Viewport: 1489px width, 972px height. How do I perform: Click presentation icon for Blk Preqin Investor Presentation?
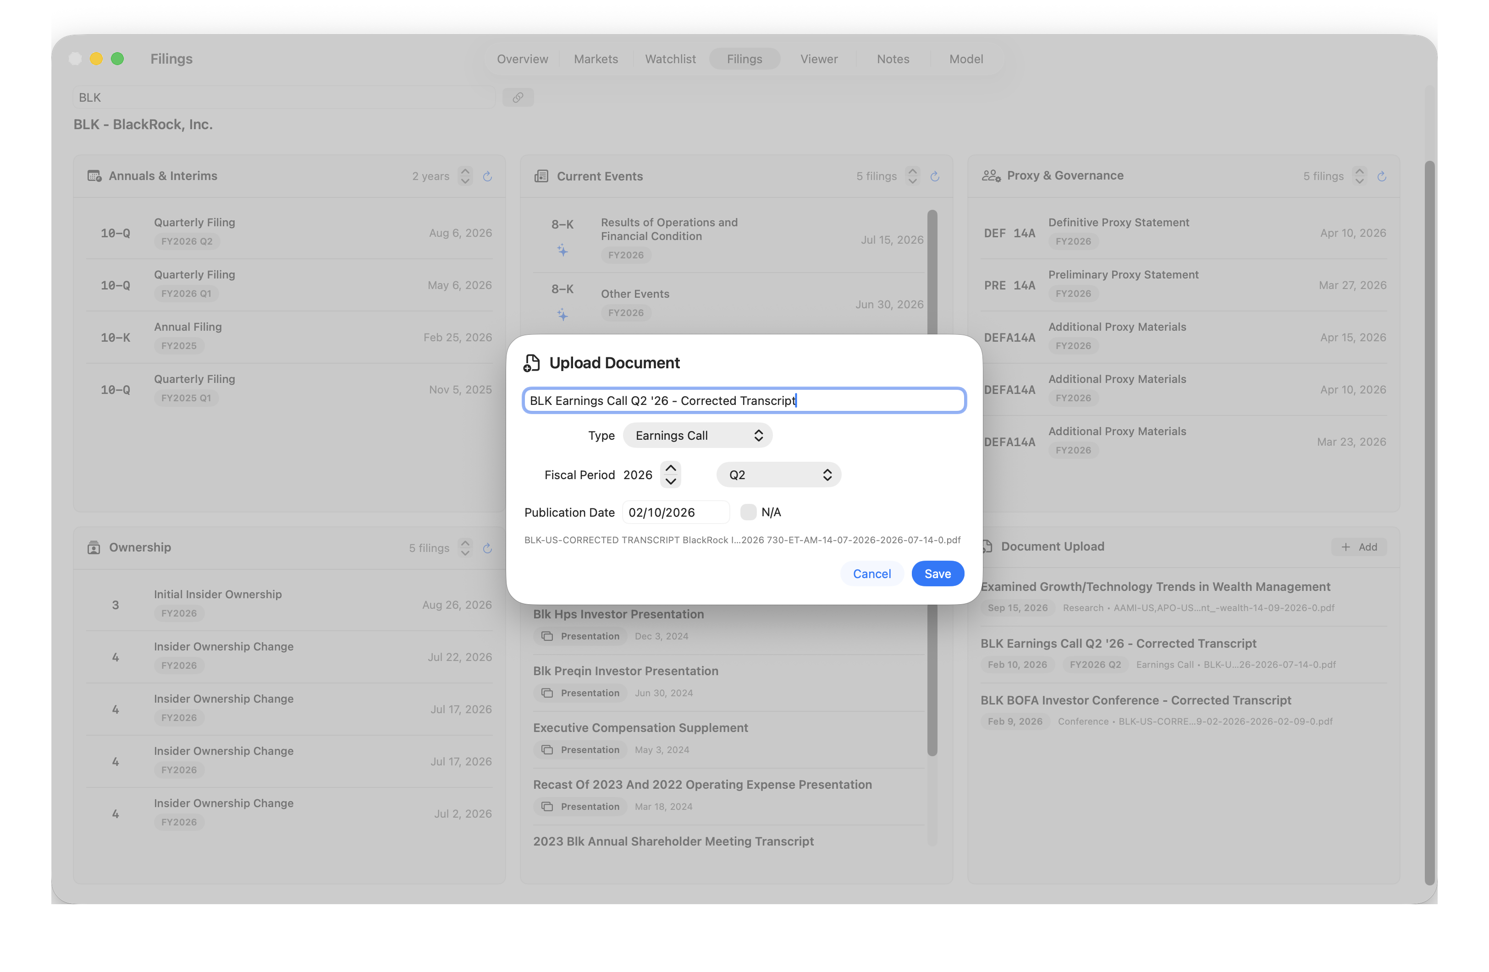(547, 693)
